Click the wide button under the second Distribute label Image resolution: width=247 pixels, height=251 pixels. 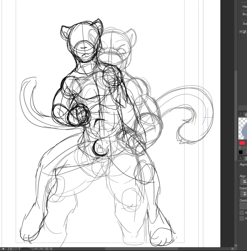pyautogui.click(x=243, y=206)
